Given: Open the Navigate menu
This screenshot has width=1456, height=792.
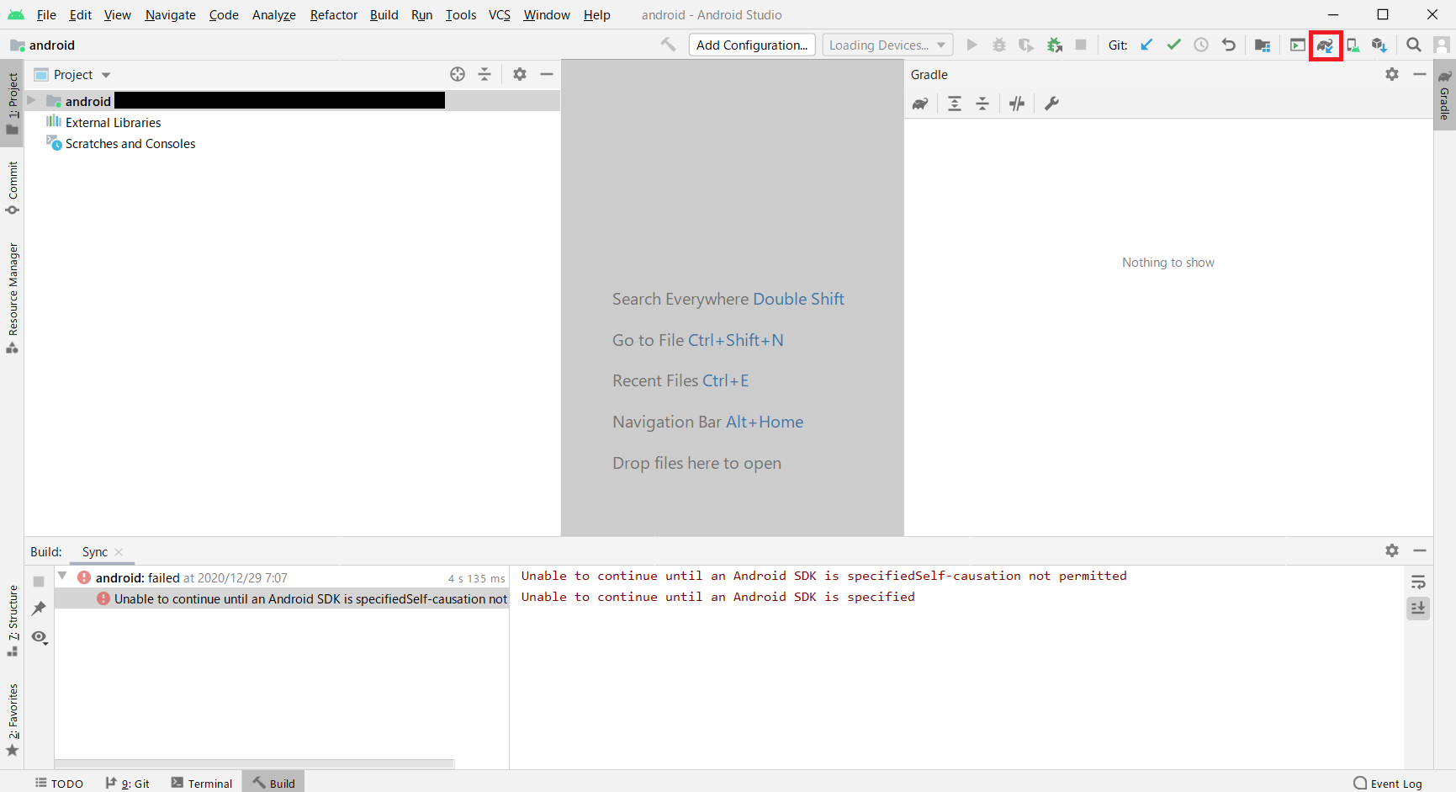Looking at the screenshot, I should 170,14.
